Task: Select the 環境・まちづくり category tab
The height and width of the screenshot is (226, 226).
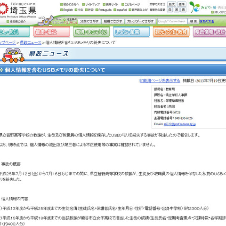Action: tap(91, 32)
